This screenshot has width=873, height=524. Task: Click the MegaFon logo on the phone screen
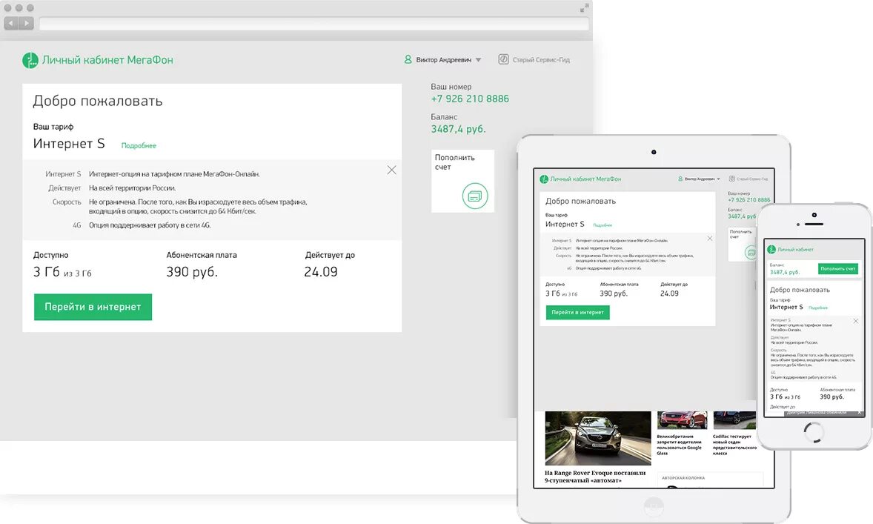click(x=771, y=250)
